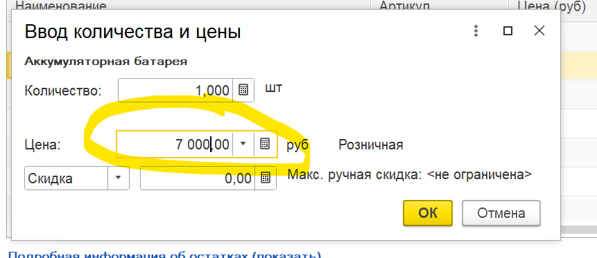
Task: Cancel with the Отмена button
Action: point(501,213)
